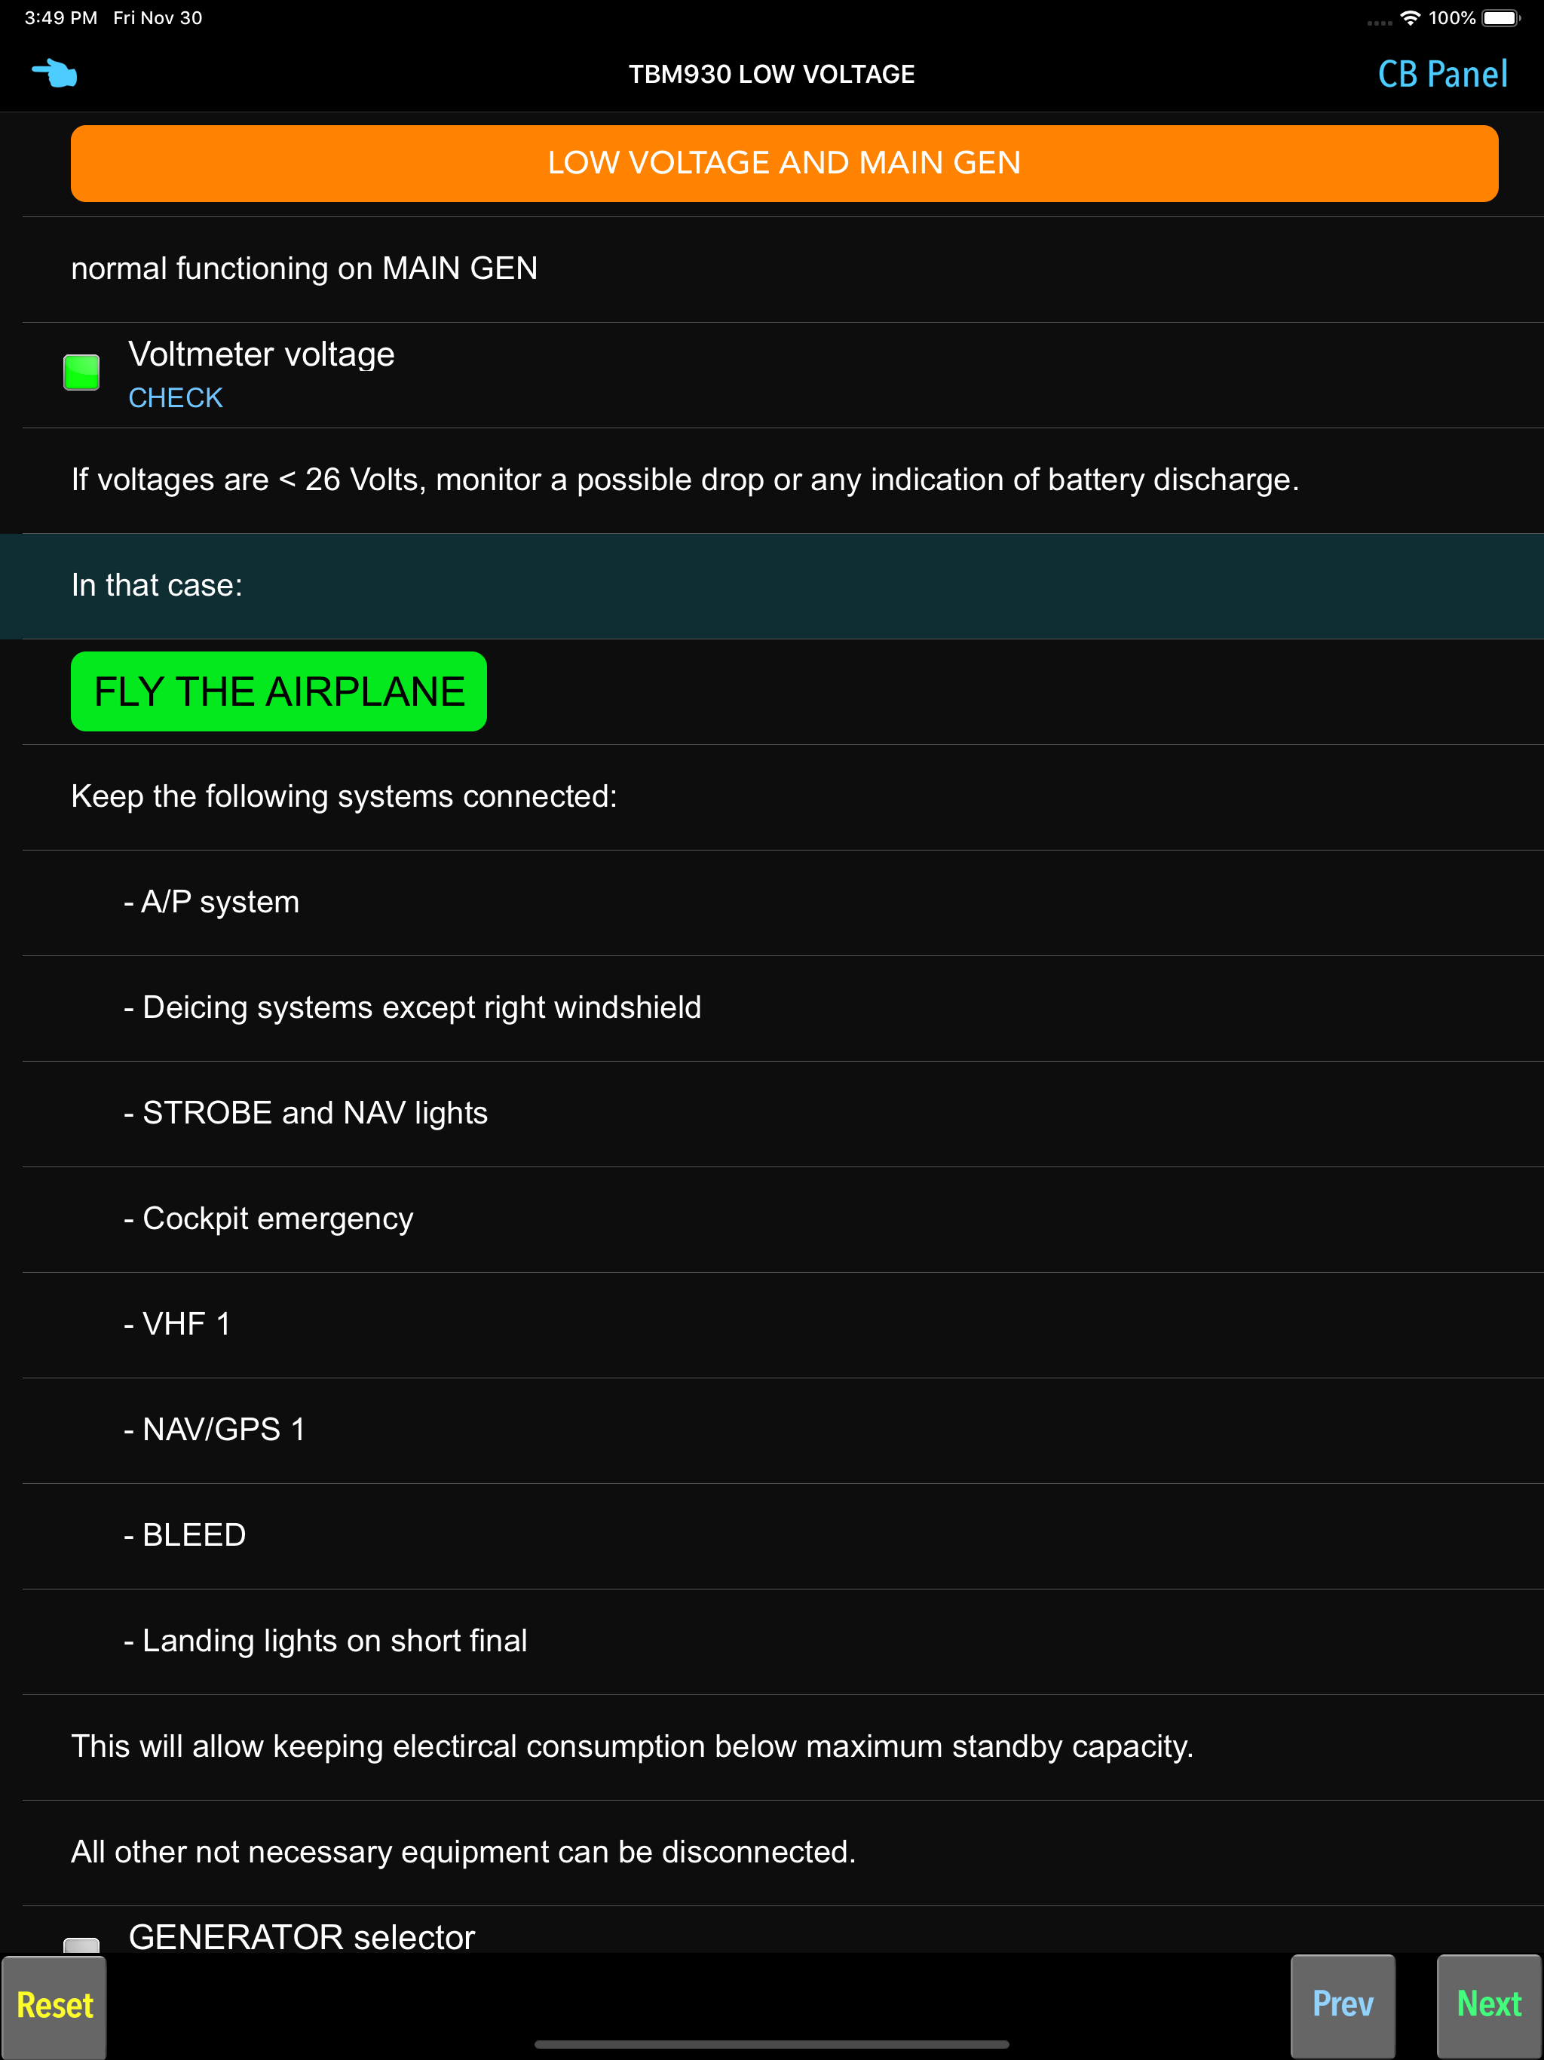Tap the TBM930 LOW VOLTAGE title
Screen dimensions: 1544x2060
tap(771, 74)
